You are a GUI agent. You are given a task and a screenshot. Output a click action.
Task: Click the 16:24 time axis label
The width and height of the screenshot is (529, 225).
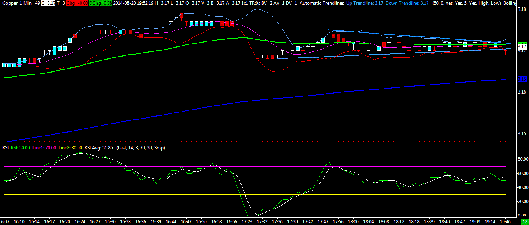click(x=80, y=221)
